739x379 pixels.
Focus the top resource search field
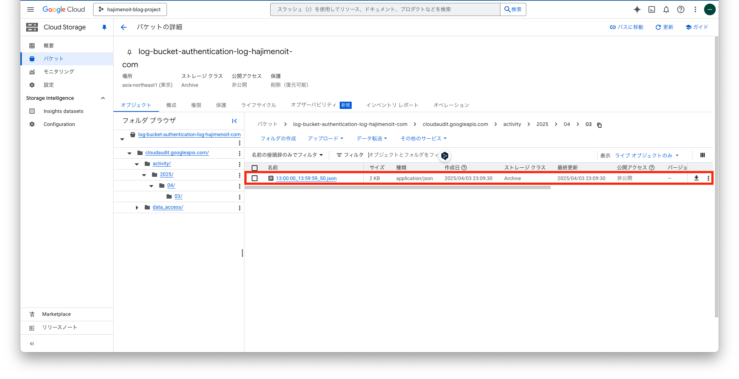385,9
